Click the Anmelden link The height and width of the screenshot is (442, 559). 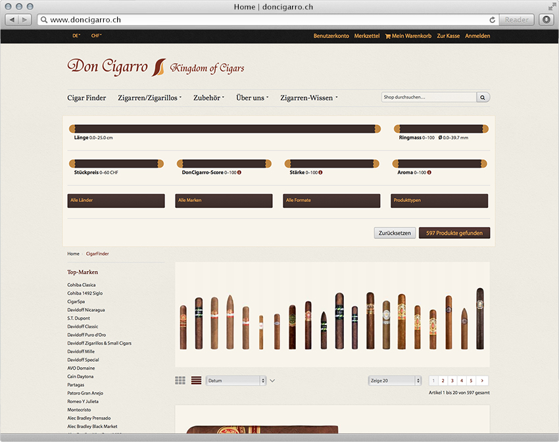[477, 36]
